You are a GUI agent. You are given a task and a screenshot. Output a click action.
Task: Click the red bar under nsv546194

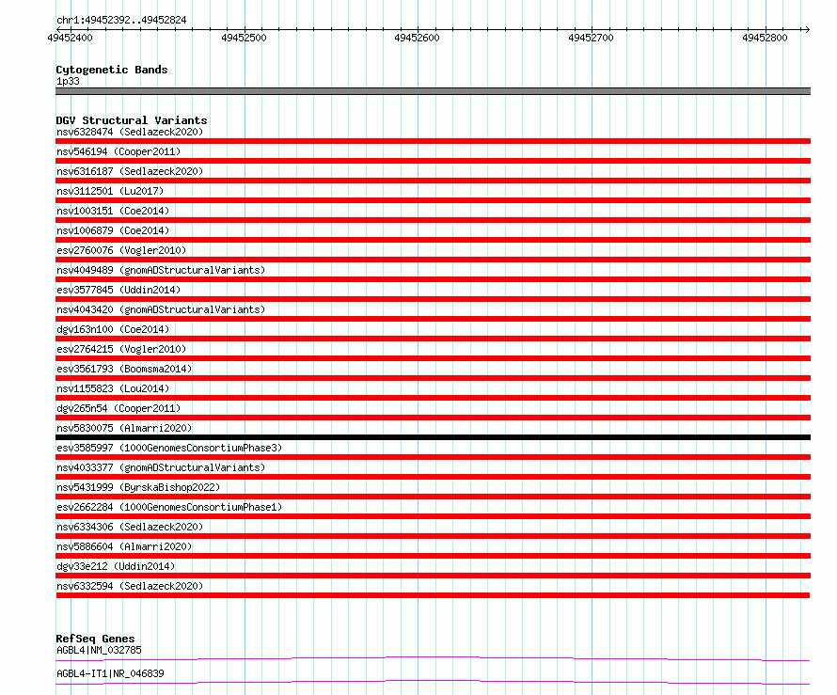click(433, 161)
